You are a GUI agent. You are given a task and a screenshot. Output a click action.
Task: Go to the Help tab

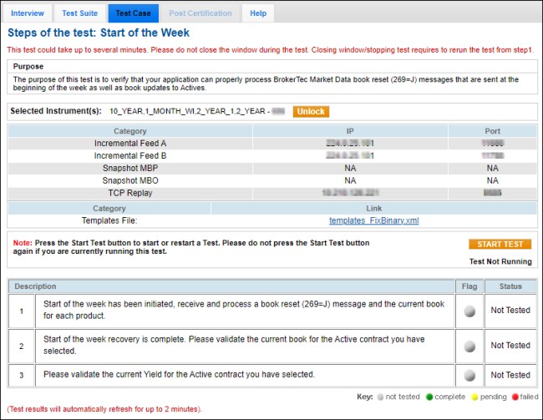coord(258,13)
